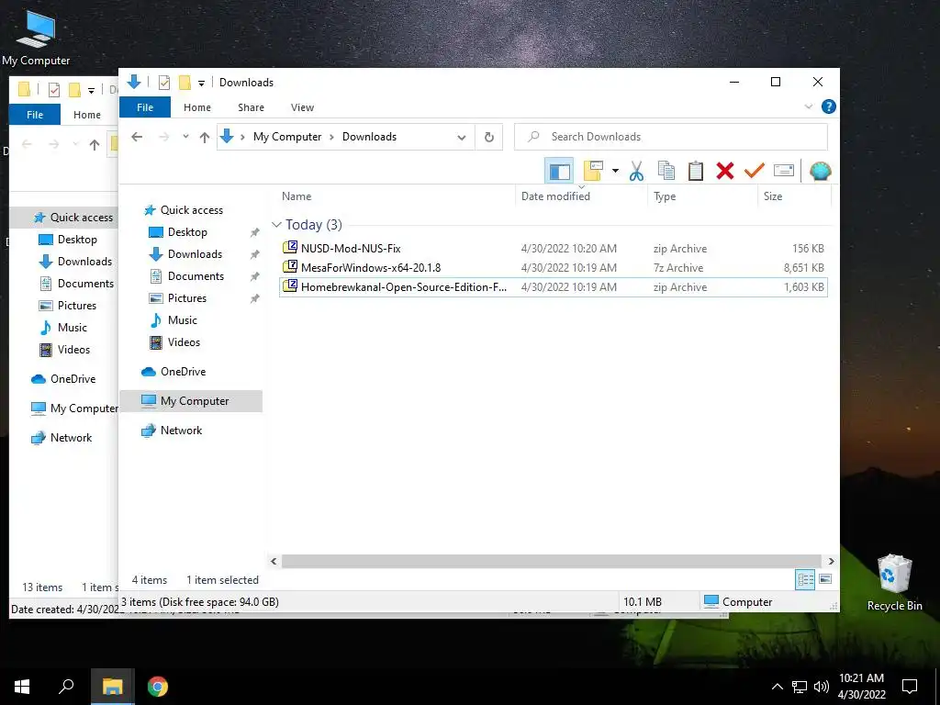
Task: Click the Search Downloads field
Action: coord(671,137)
